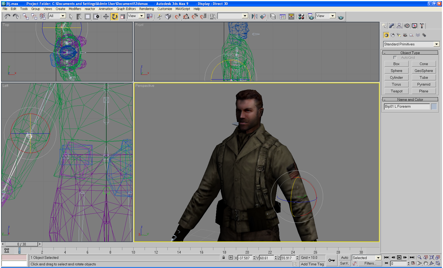Toggle 3D Snaps magnet icon

177,16
